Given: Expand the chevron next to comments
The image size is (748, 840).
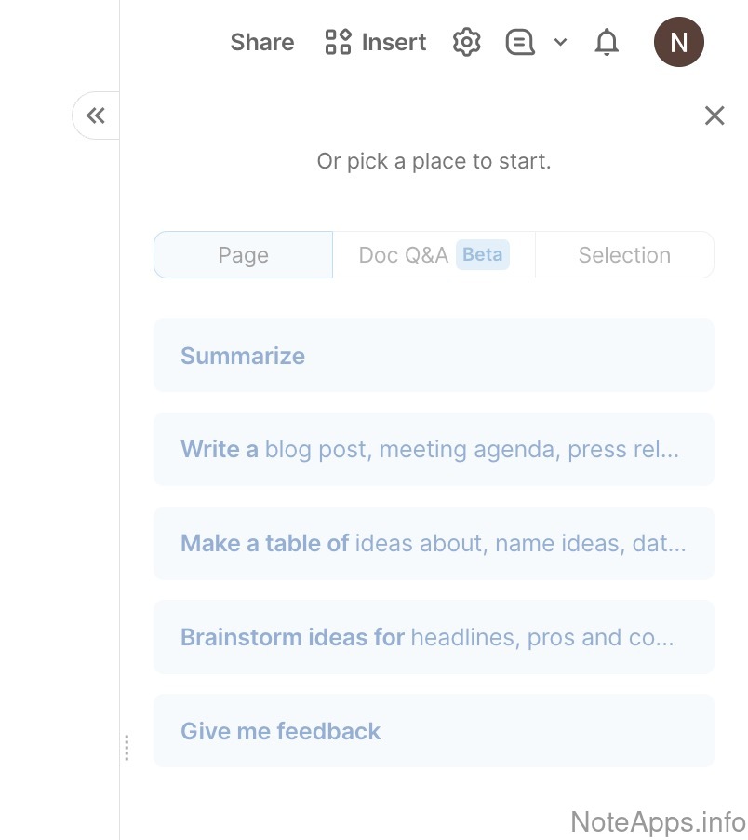Looking at the screenshot, I should pyautogui.click(x=560, y=42).
